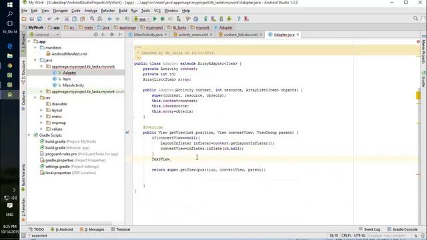This screenshot has height=240, width=427.
Task: Collapse the Gradle Scripts node
Action: click(29, 135)
